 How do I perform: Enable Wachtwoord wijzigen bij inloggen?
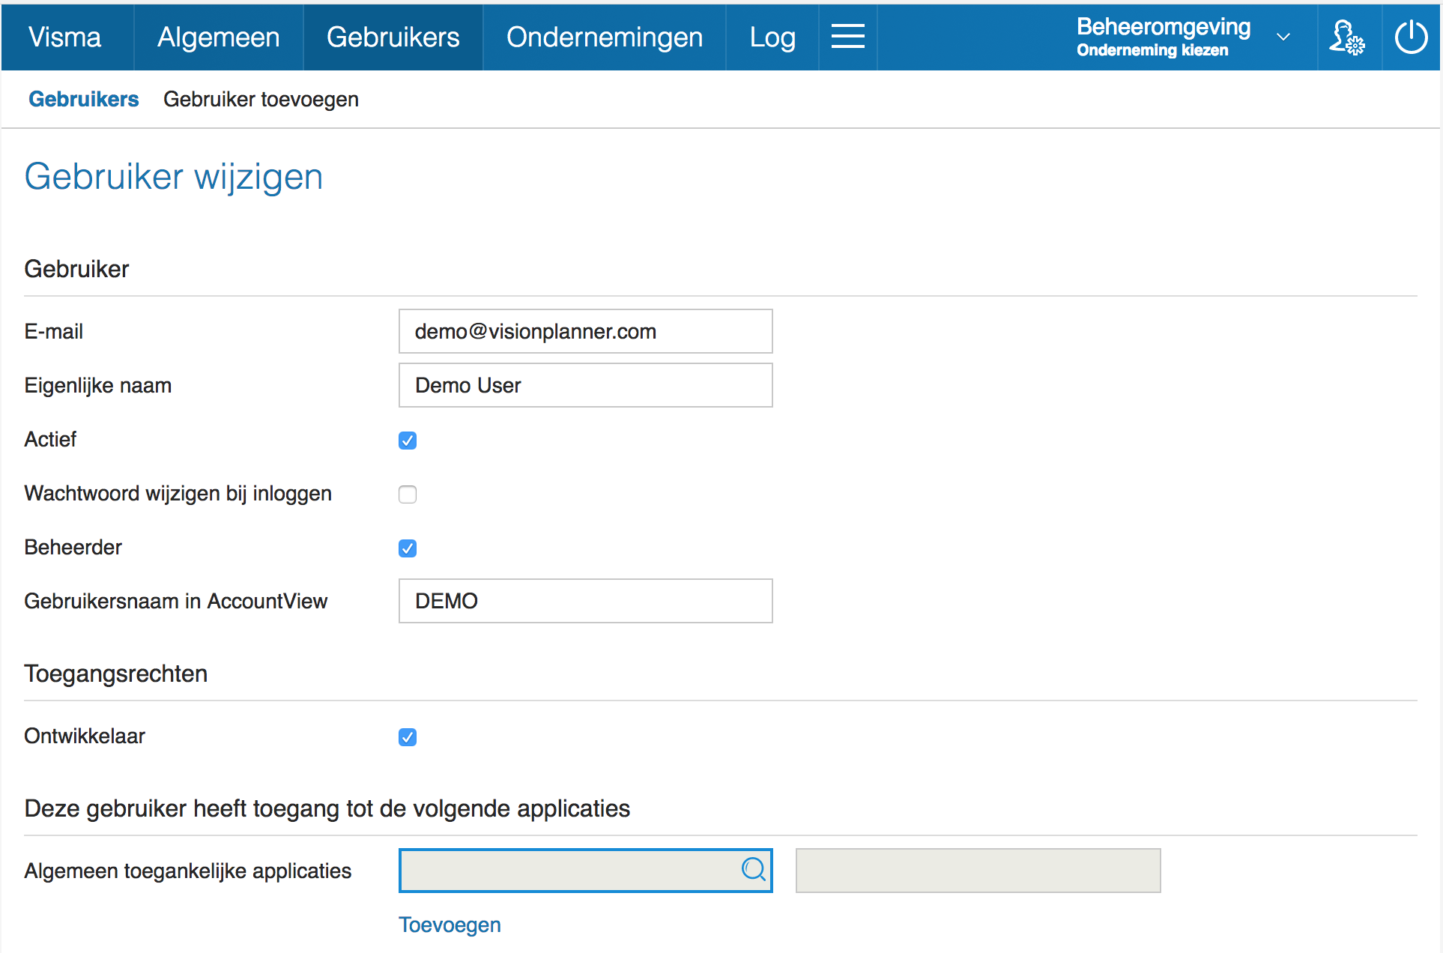pos(408,494)
